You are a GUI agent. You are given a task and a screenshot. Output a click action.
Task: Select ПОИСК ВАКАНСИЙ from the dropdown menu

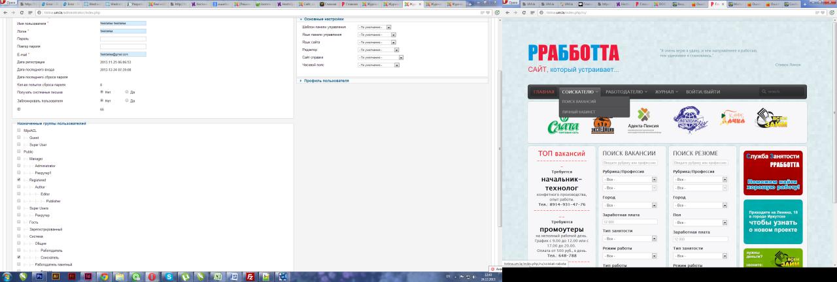coord(579,102)
